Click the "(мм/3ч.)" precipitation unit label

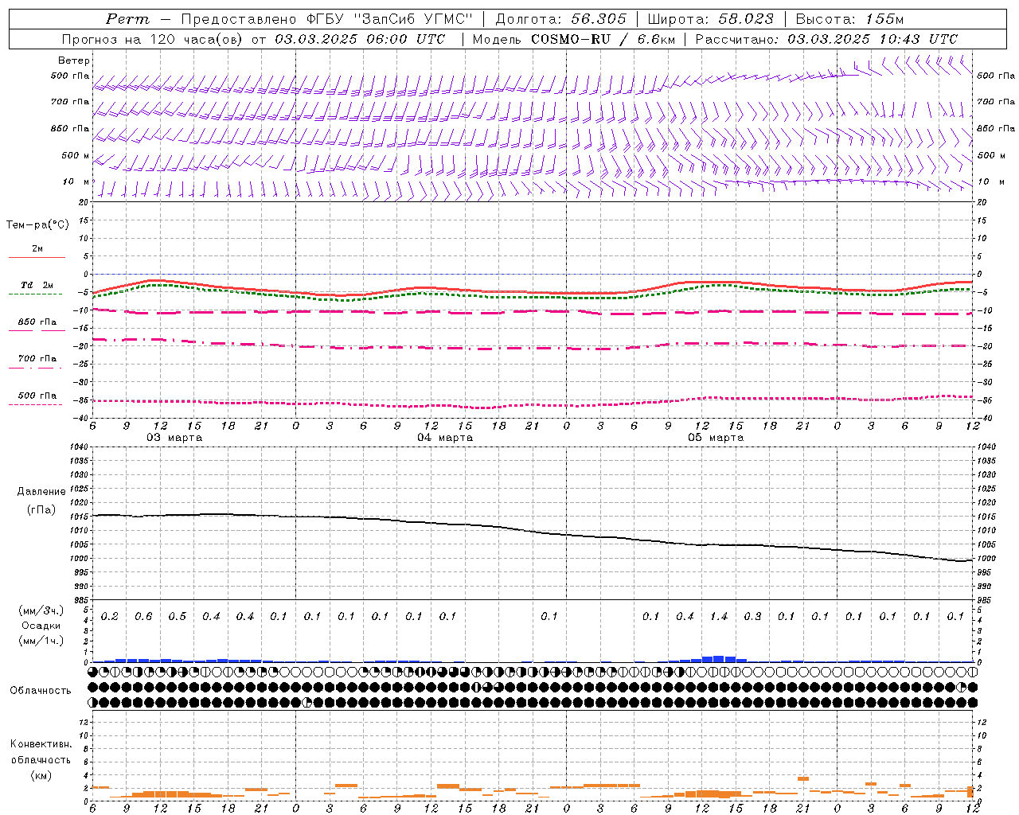(x=41, y=611)
